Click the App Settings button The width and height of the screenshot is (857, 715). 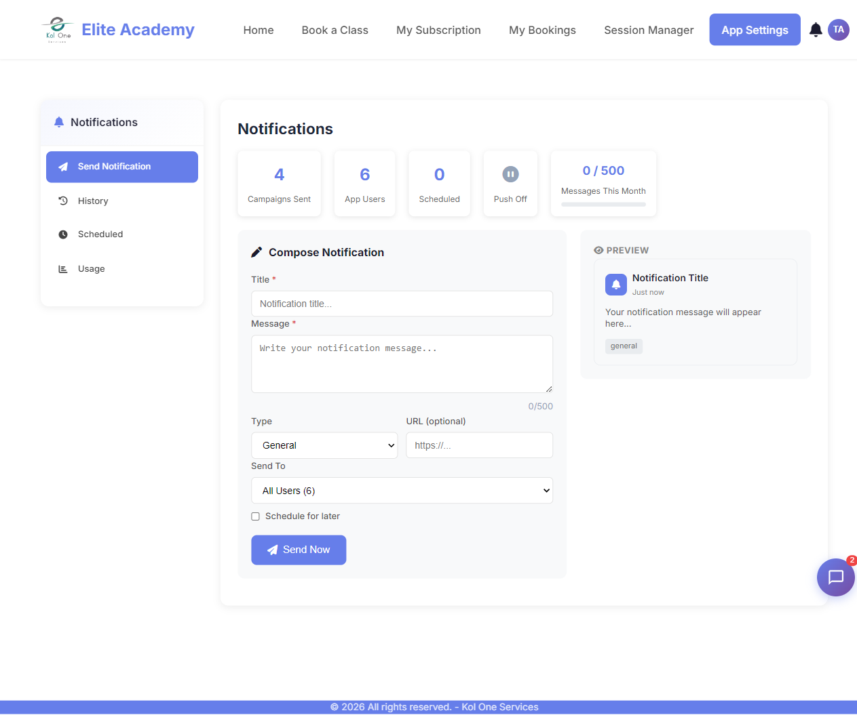tap(755, 30)
